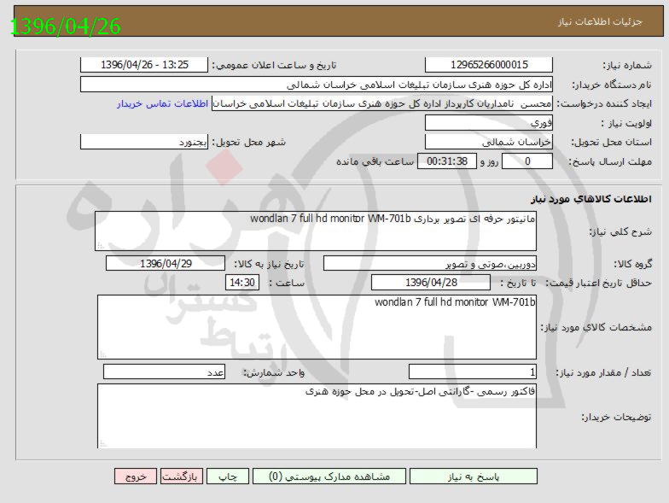The width and height of the screenshot is (669, 503).
Task: Click the بازگشت back button
Action: coord(182,477)
